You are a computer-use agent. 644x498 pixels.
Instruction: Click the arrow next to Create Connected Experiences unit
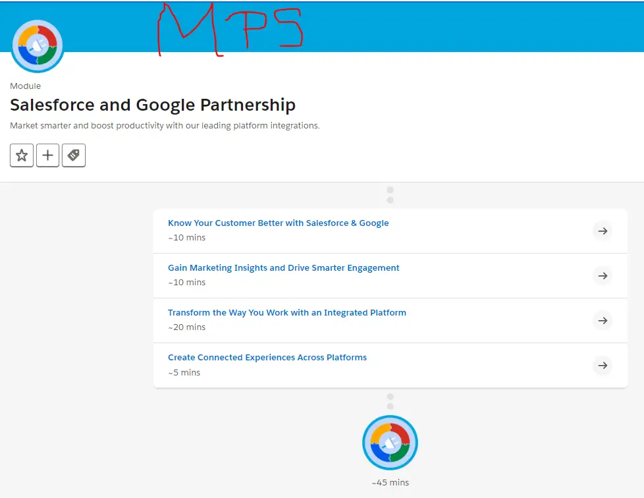[x=603, y=365]
